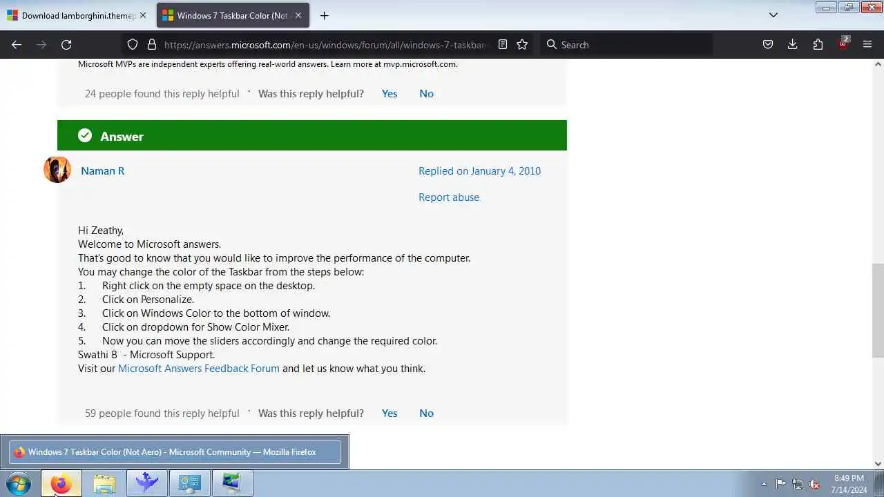884x497 pixels.
Task: Click "Click on dropdown for Show Color Mixer." text
Action: pos(195,327)
